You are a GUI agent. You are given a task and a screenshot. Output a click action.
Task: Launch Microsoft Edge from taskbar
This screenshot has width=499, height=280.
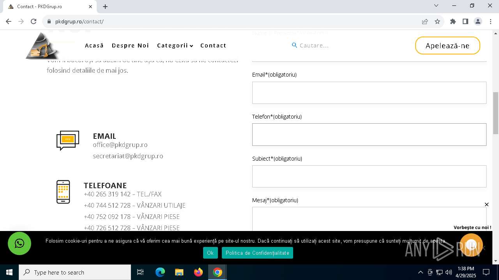point(160,272)
